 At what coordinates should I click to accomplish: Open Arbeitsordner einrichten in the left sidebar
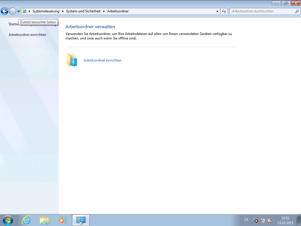coord(27,35)
